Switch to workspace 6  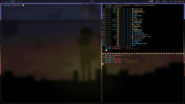22,2
